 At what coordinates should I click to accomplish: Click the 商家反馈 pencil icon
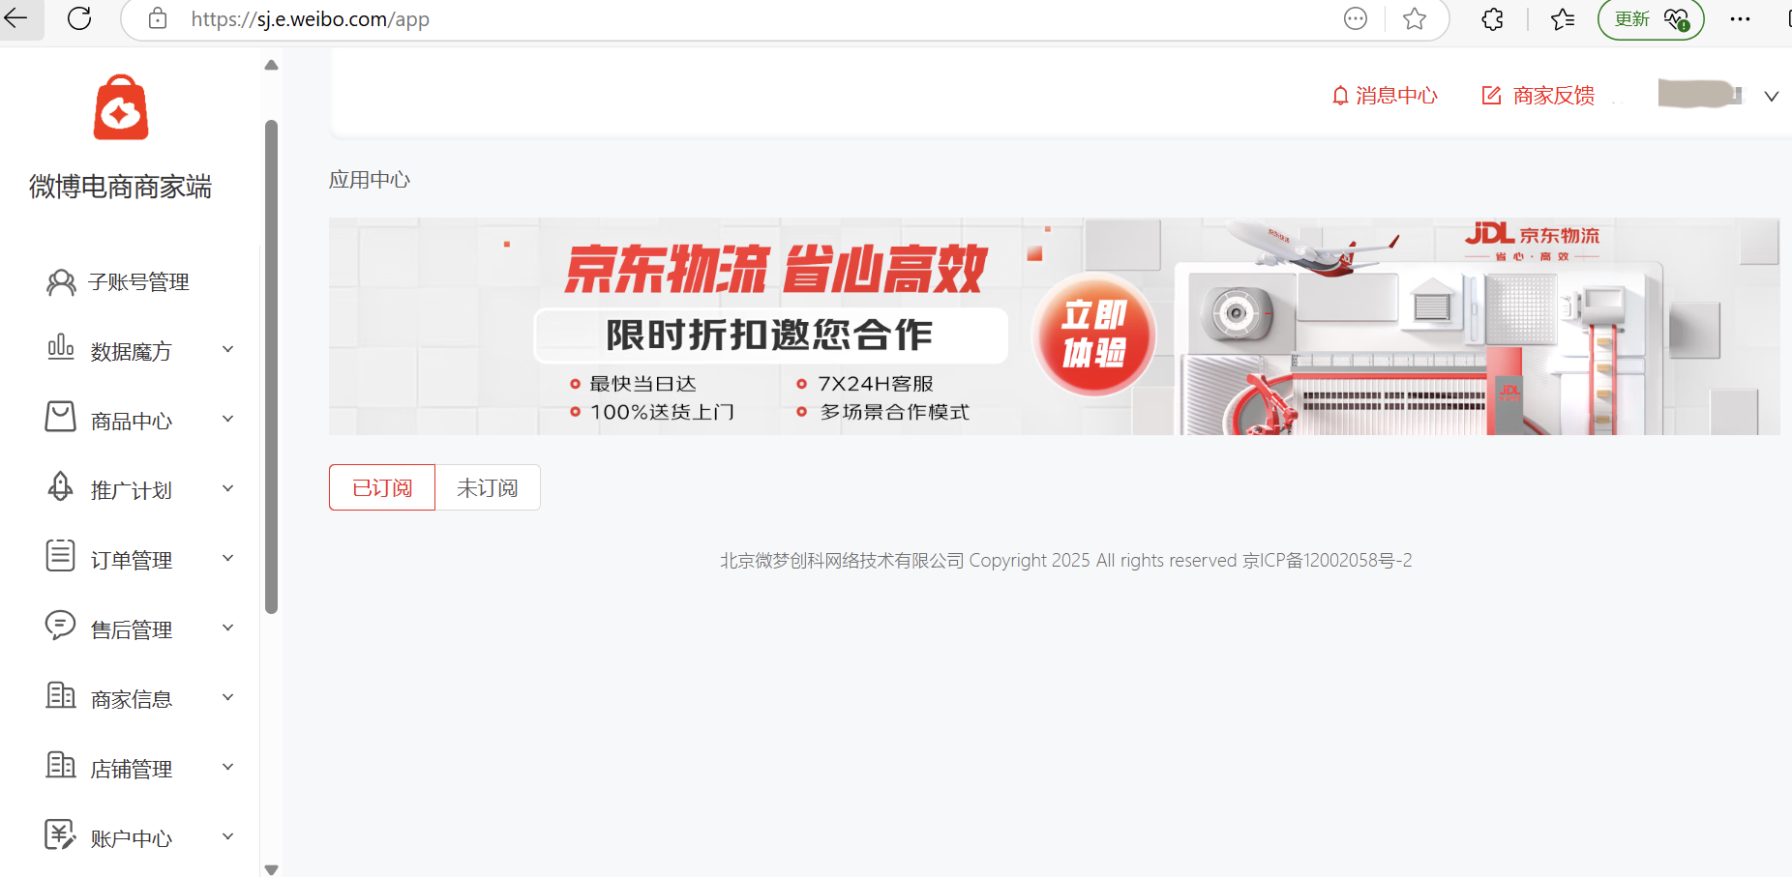tap(1490, 96)
